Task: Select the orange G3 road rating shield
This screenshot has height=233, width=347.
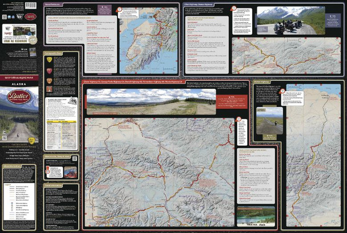Action: 50,80
